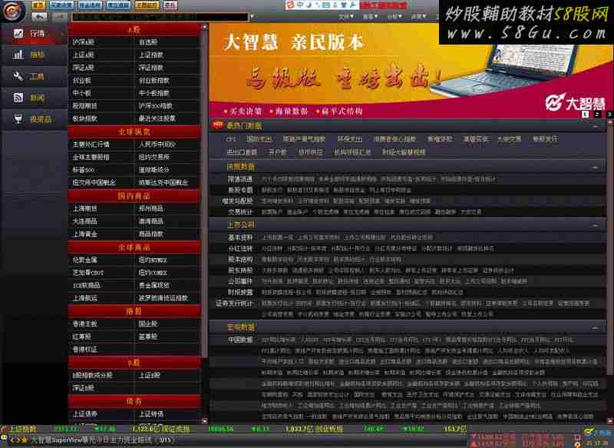Open 纽约COMEX entry
Screen dimensions: 614x448
click(x=153, y=273)
